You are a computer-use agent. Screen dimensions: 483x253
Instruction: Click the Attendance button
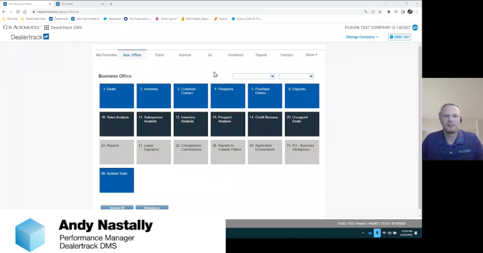coord(152,207)
